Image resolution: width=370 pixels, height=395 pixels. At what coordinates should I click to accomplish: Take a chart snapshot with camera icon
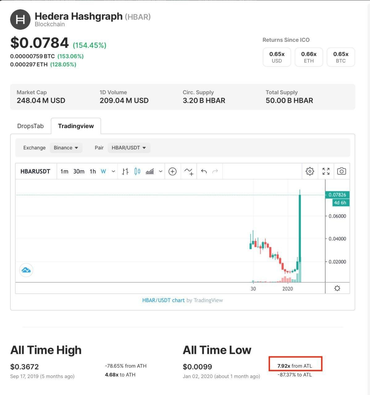341,171
